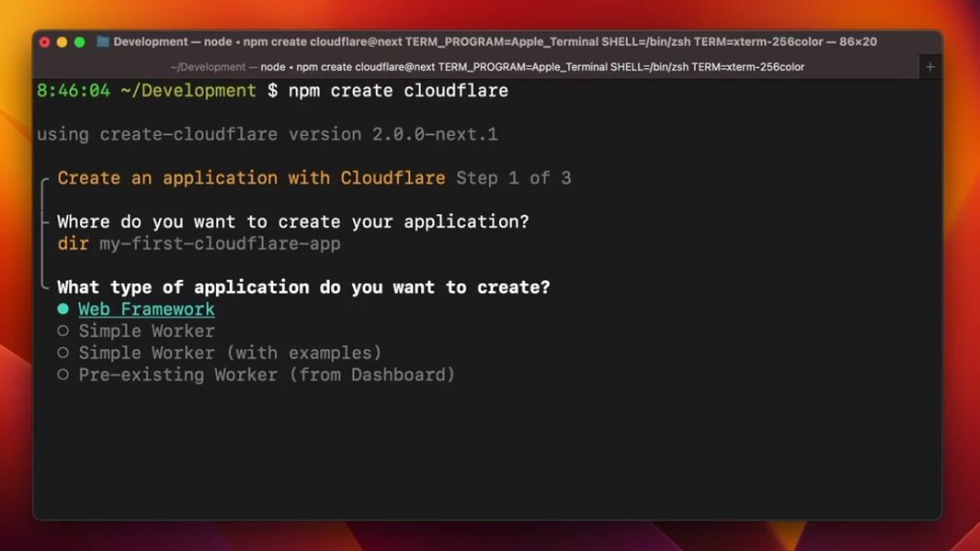Image resolution: width=980 pixels, height=551 pixels.
Task: Minimize the Terminal using the yellow button
Action: [x=62, y=42]
